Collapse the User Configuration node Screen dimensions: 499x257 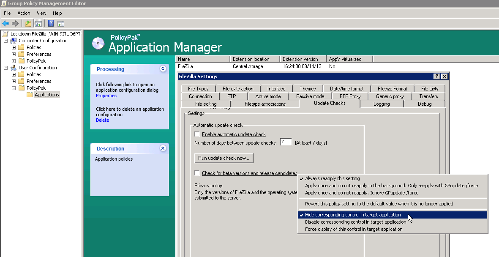[x=6, y=68]
